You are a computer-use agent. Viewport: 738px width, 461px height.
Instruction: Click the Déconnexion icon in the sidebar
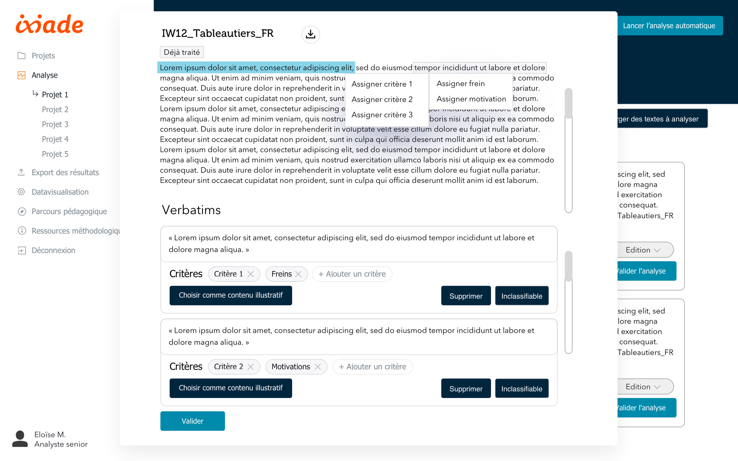[x=22, y=250]
